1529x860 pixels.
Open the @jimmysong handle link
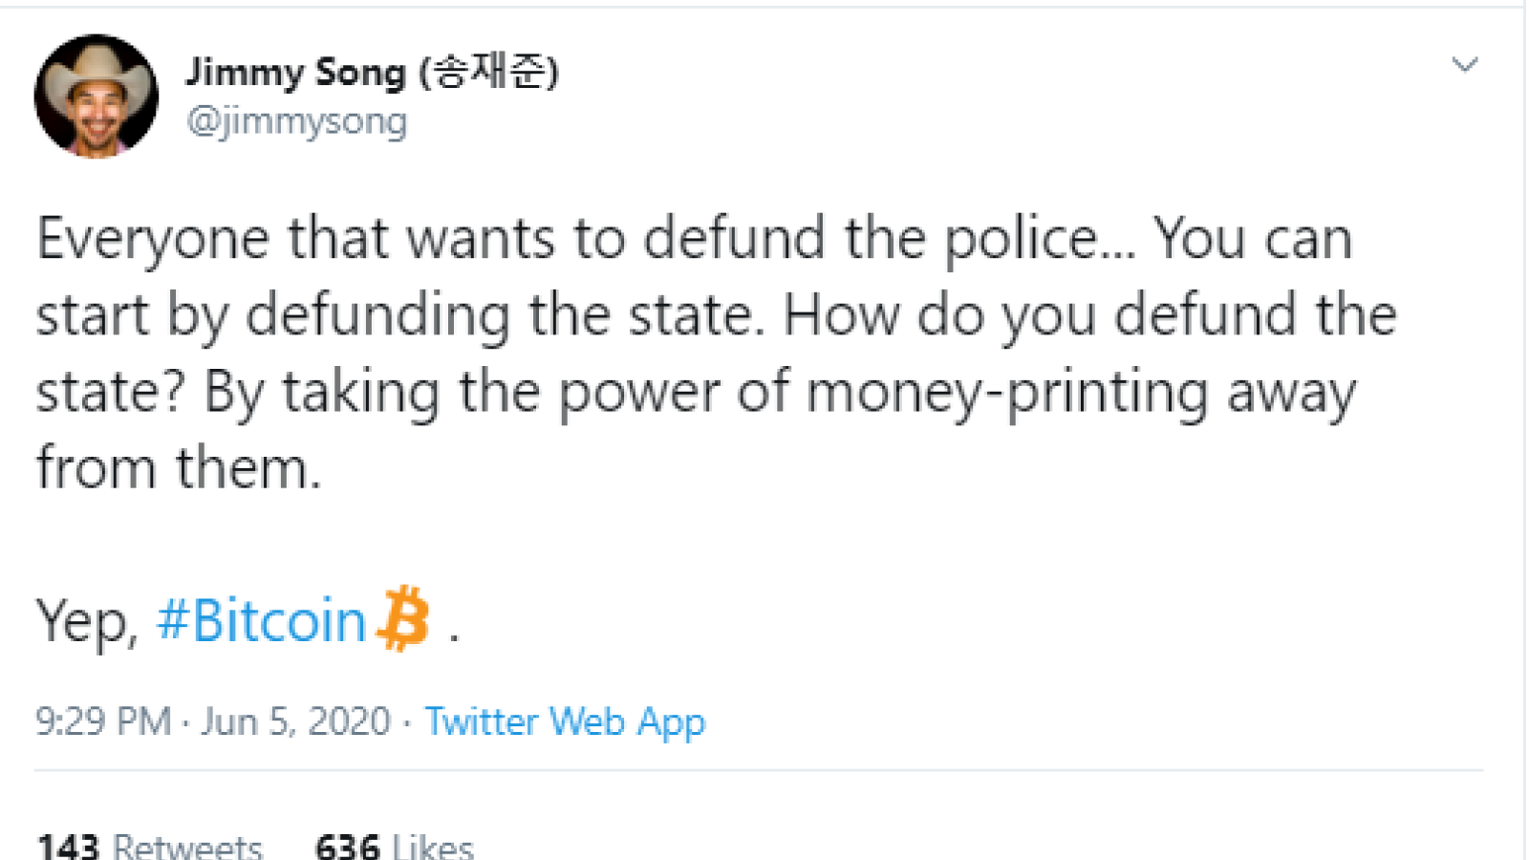297,122
